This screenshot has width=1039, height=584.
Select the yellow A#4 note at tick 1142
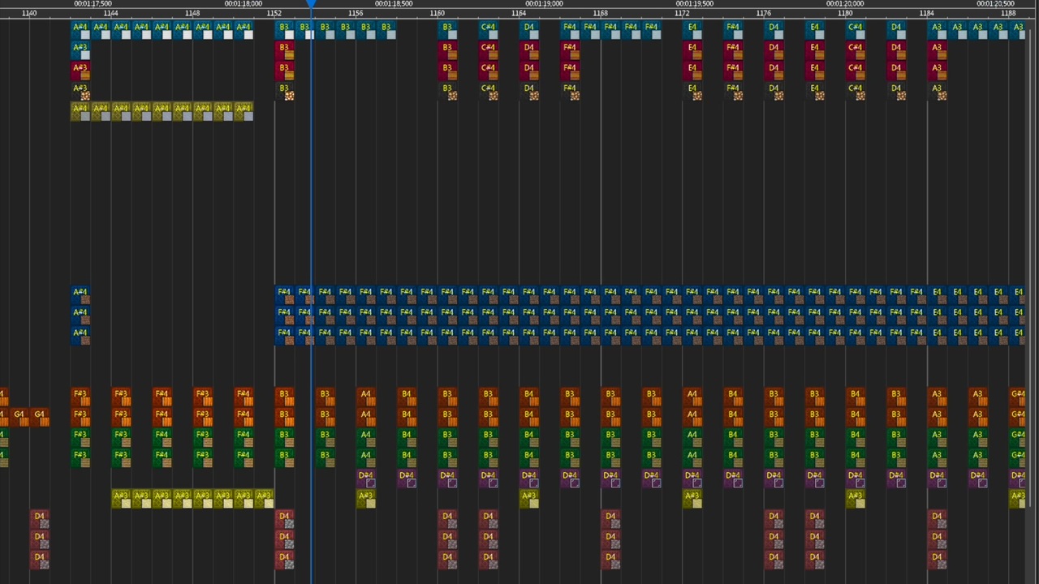point(80,112)
